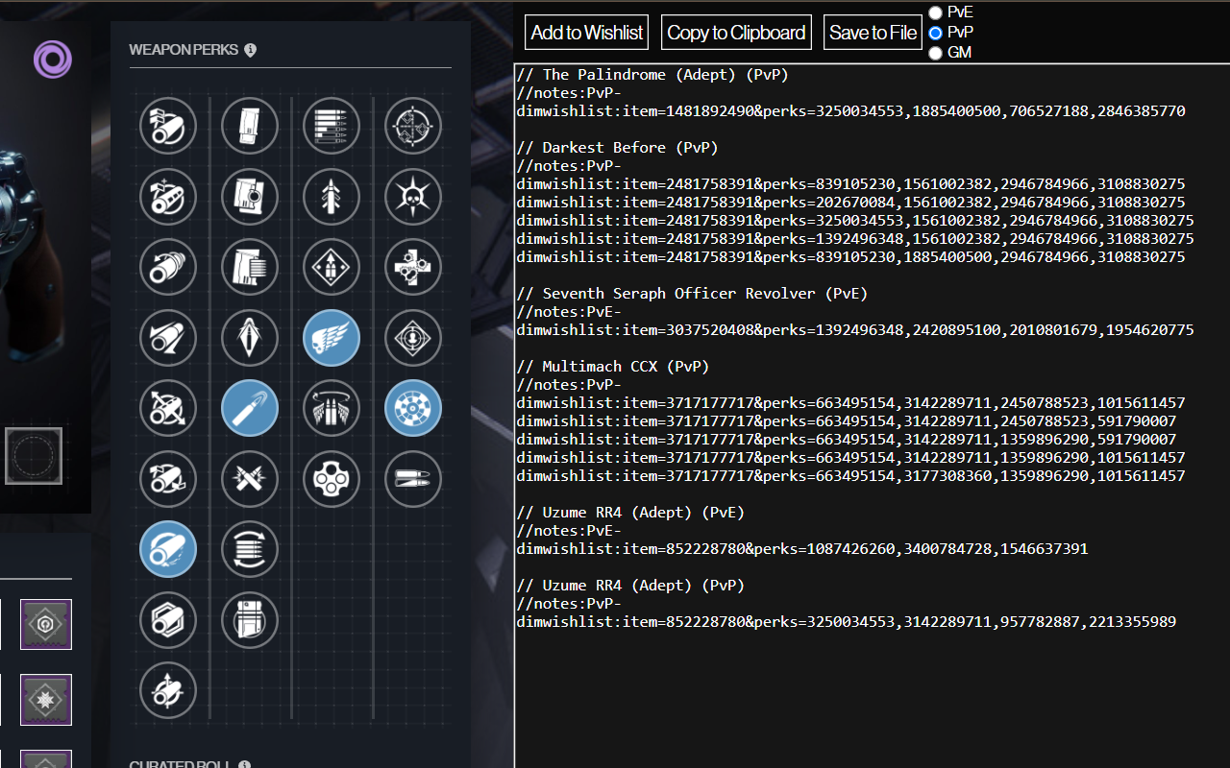This screenshot has height=768, width=1230.
Task: Select the extended magazine perk with stripes, third row
Action: tap(250, 267)
